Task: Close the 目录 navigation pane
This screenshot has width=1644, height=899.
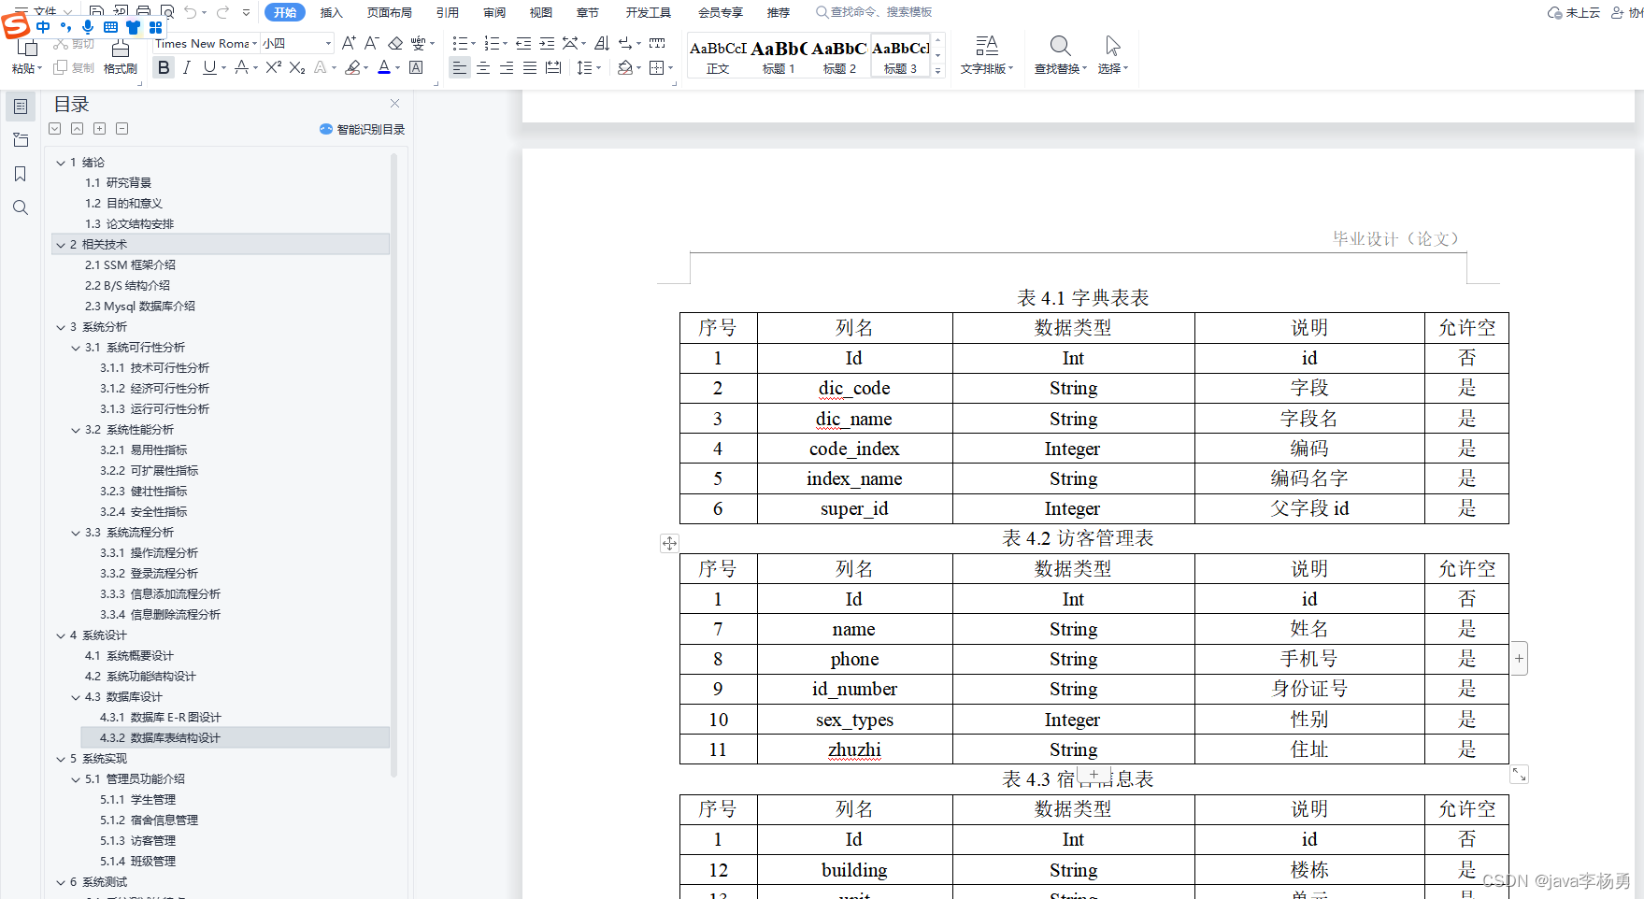Action: click(395, 104)
